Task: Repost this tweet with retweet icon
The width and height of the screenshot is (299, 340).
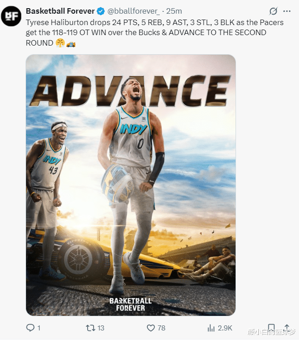Action: point(90,328)
